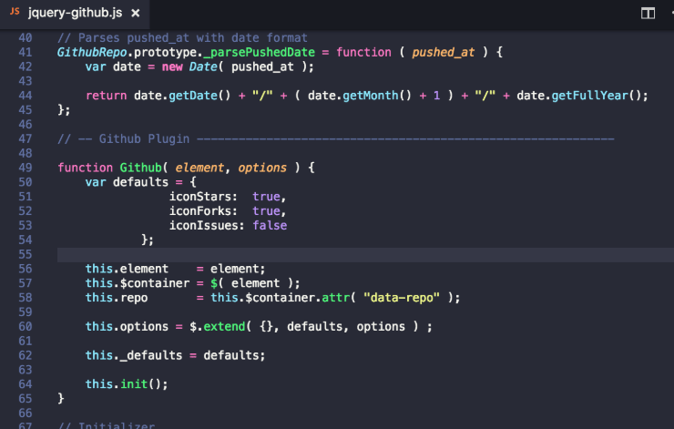
Task: Click 'new' keyword on line 42
Action: click(172, 67)
